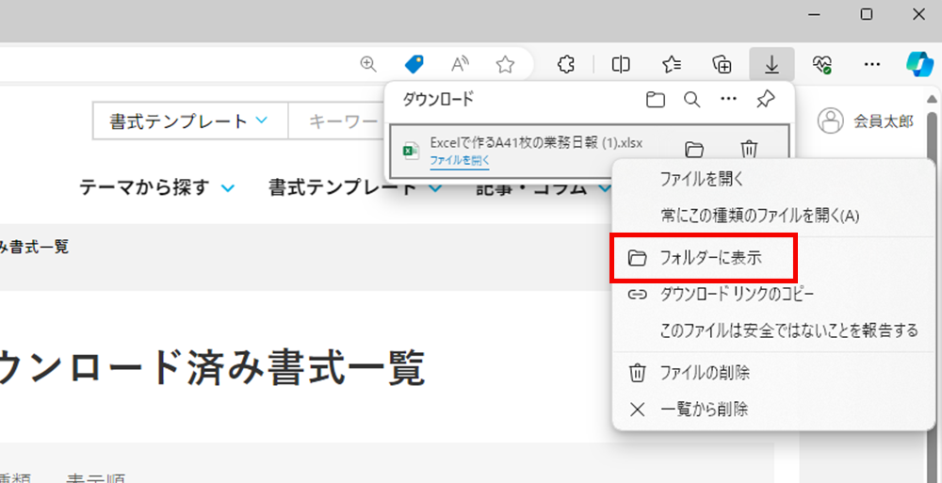
Task: Click the ファイルを開く link under file name
Action: tap(460, 160)
